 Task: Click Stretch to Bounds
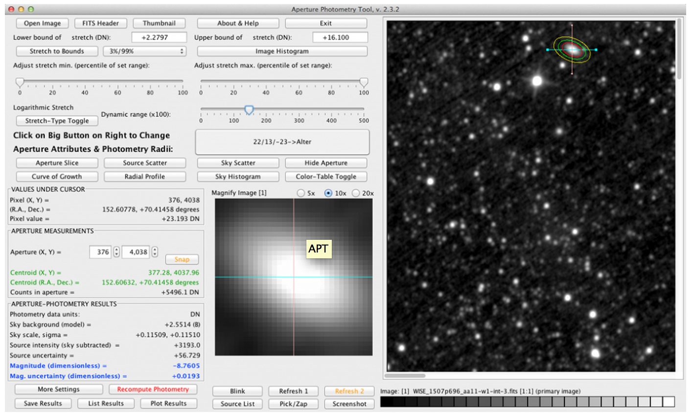pyautogui.click(x=57, y=51)
